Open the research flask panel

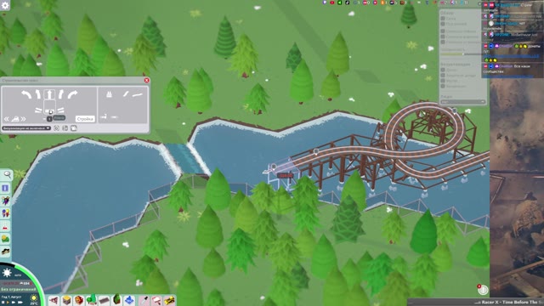tap(5, 226)
